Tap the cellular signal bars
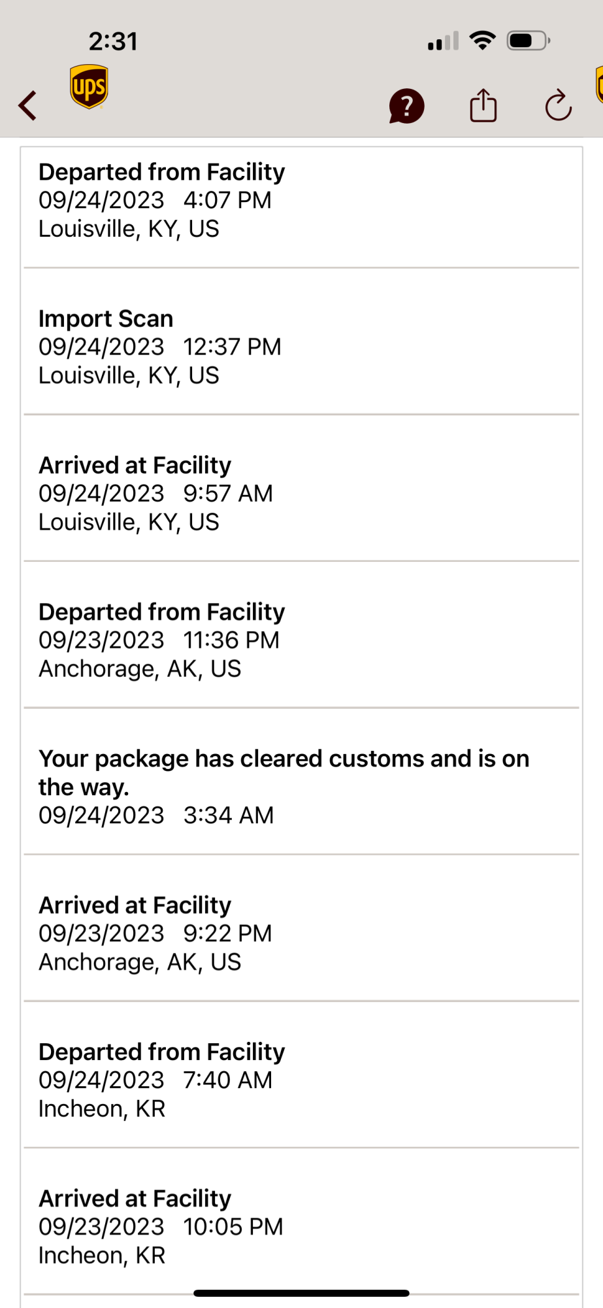603x1308 pixels. click(x=443, y=41)
